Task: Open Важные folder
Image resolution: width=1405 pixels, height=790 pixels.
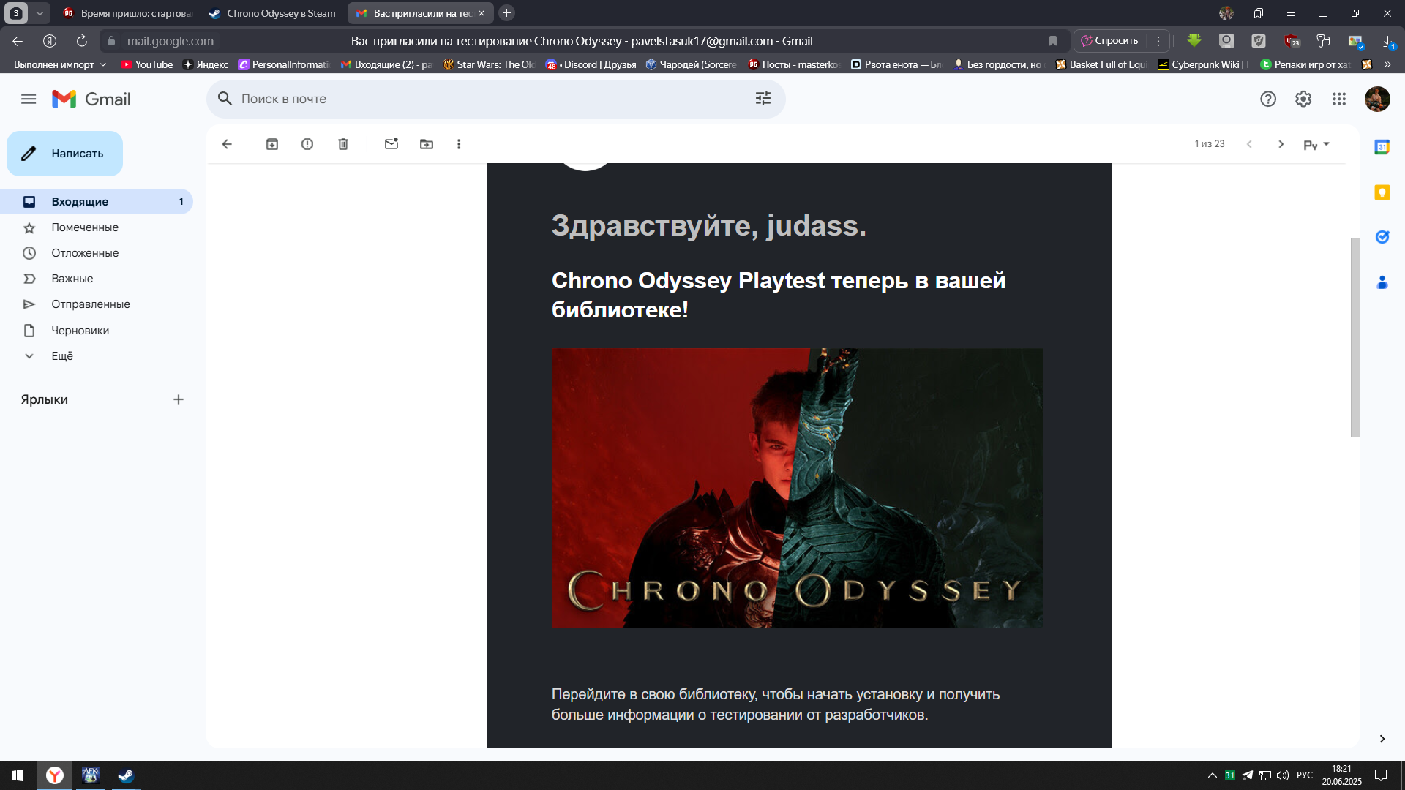Action: coord(97,279)
